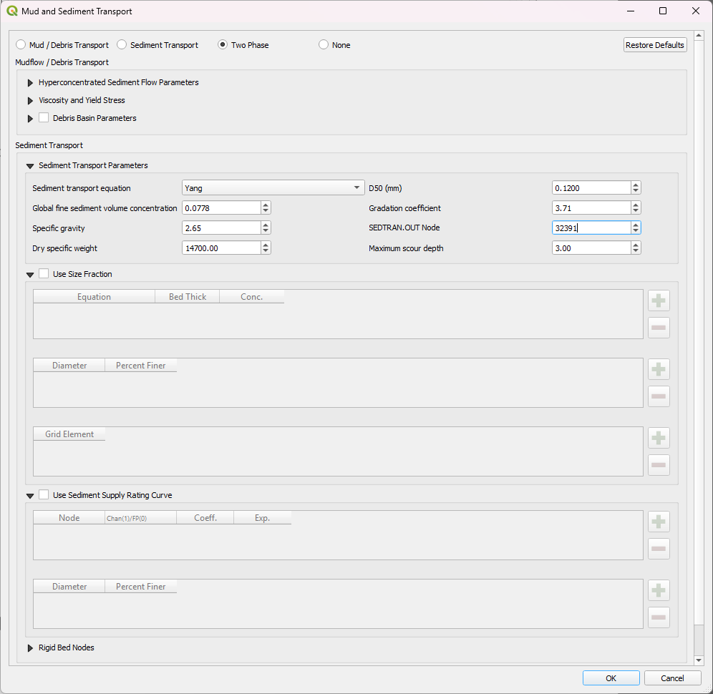
Task: Expand Hyperconcentrated Sediment Flow Parameters section
Action: point(30,83)
